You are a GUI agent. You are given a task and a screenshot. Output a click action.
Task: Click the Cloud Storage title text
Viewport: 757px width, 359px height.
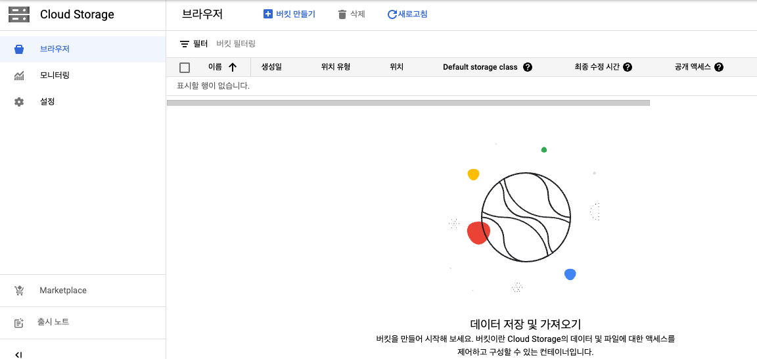pos(78,14)
